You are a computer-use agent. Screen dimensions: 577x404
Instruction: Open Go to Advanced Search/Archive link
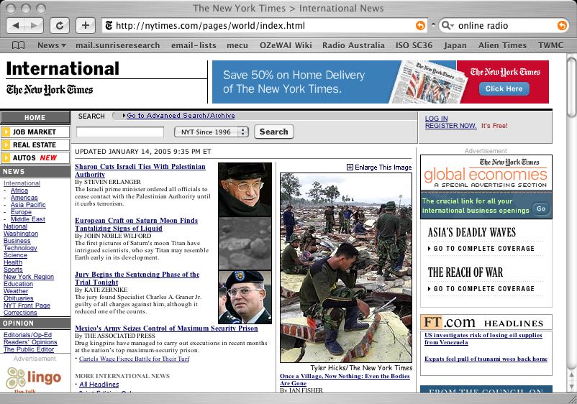[x=181, y=116]
